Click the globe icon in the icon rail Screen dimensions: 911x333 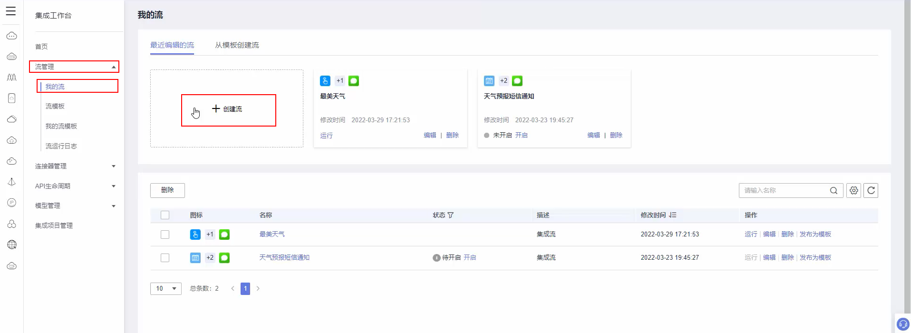[x=12, y=245]
